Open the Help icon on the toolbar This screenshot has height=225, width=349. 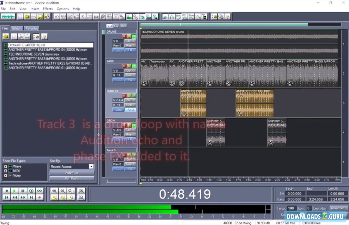tap(228, 16)
